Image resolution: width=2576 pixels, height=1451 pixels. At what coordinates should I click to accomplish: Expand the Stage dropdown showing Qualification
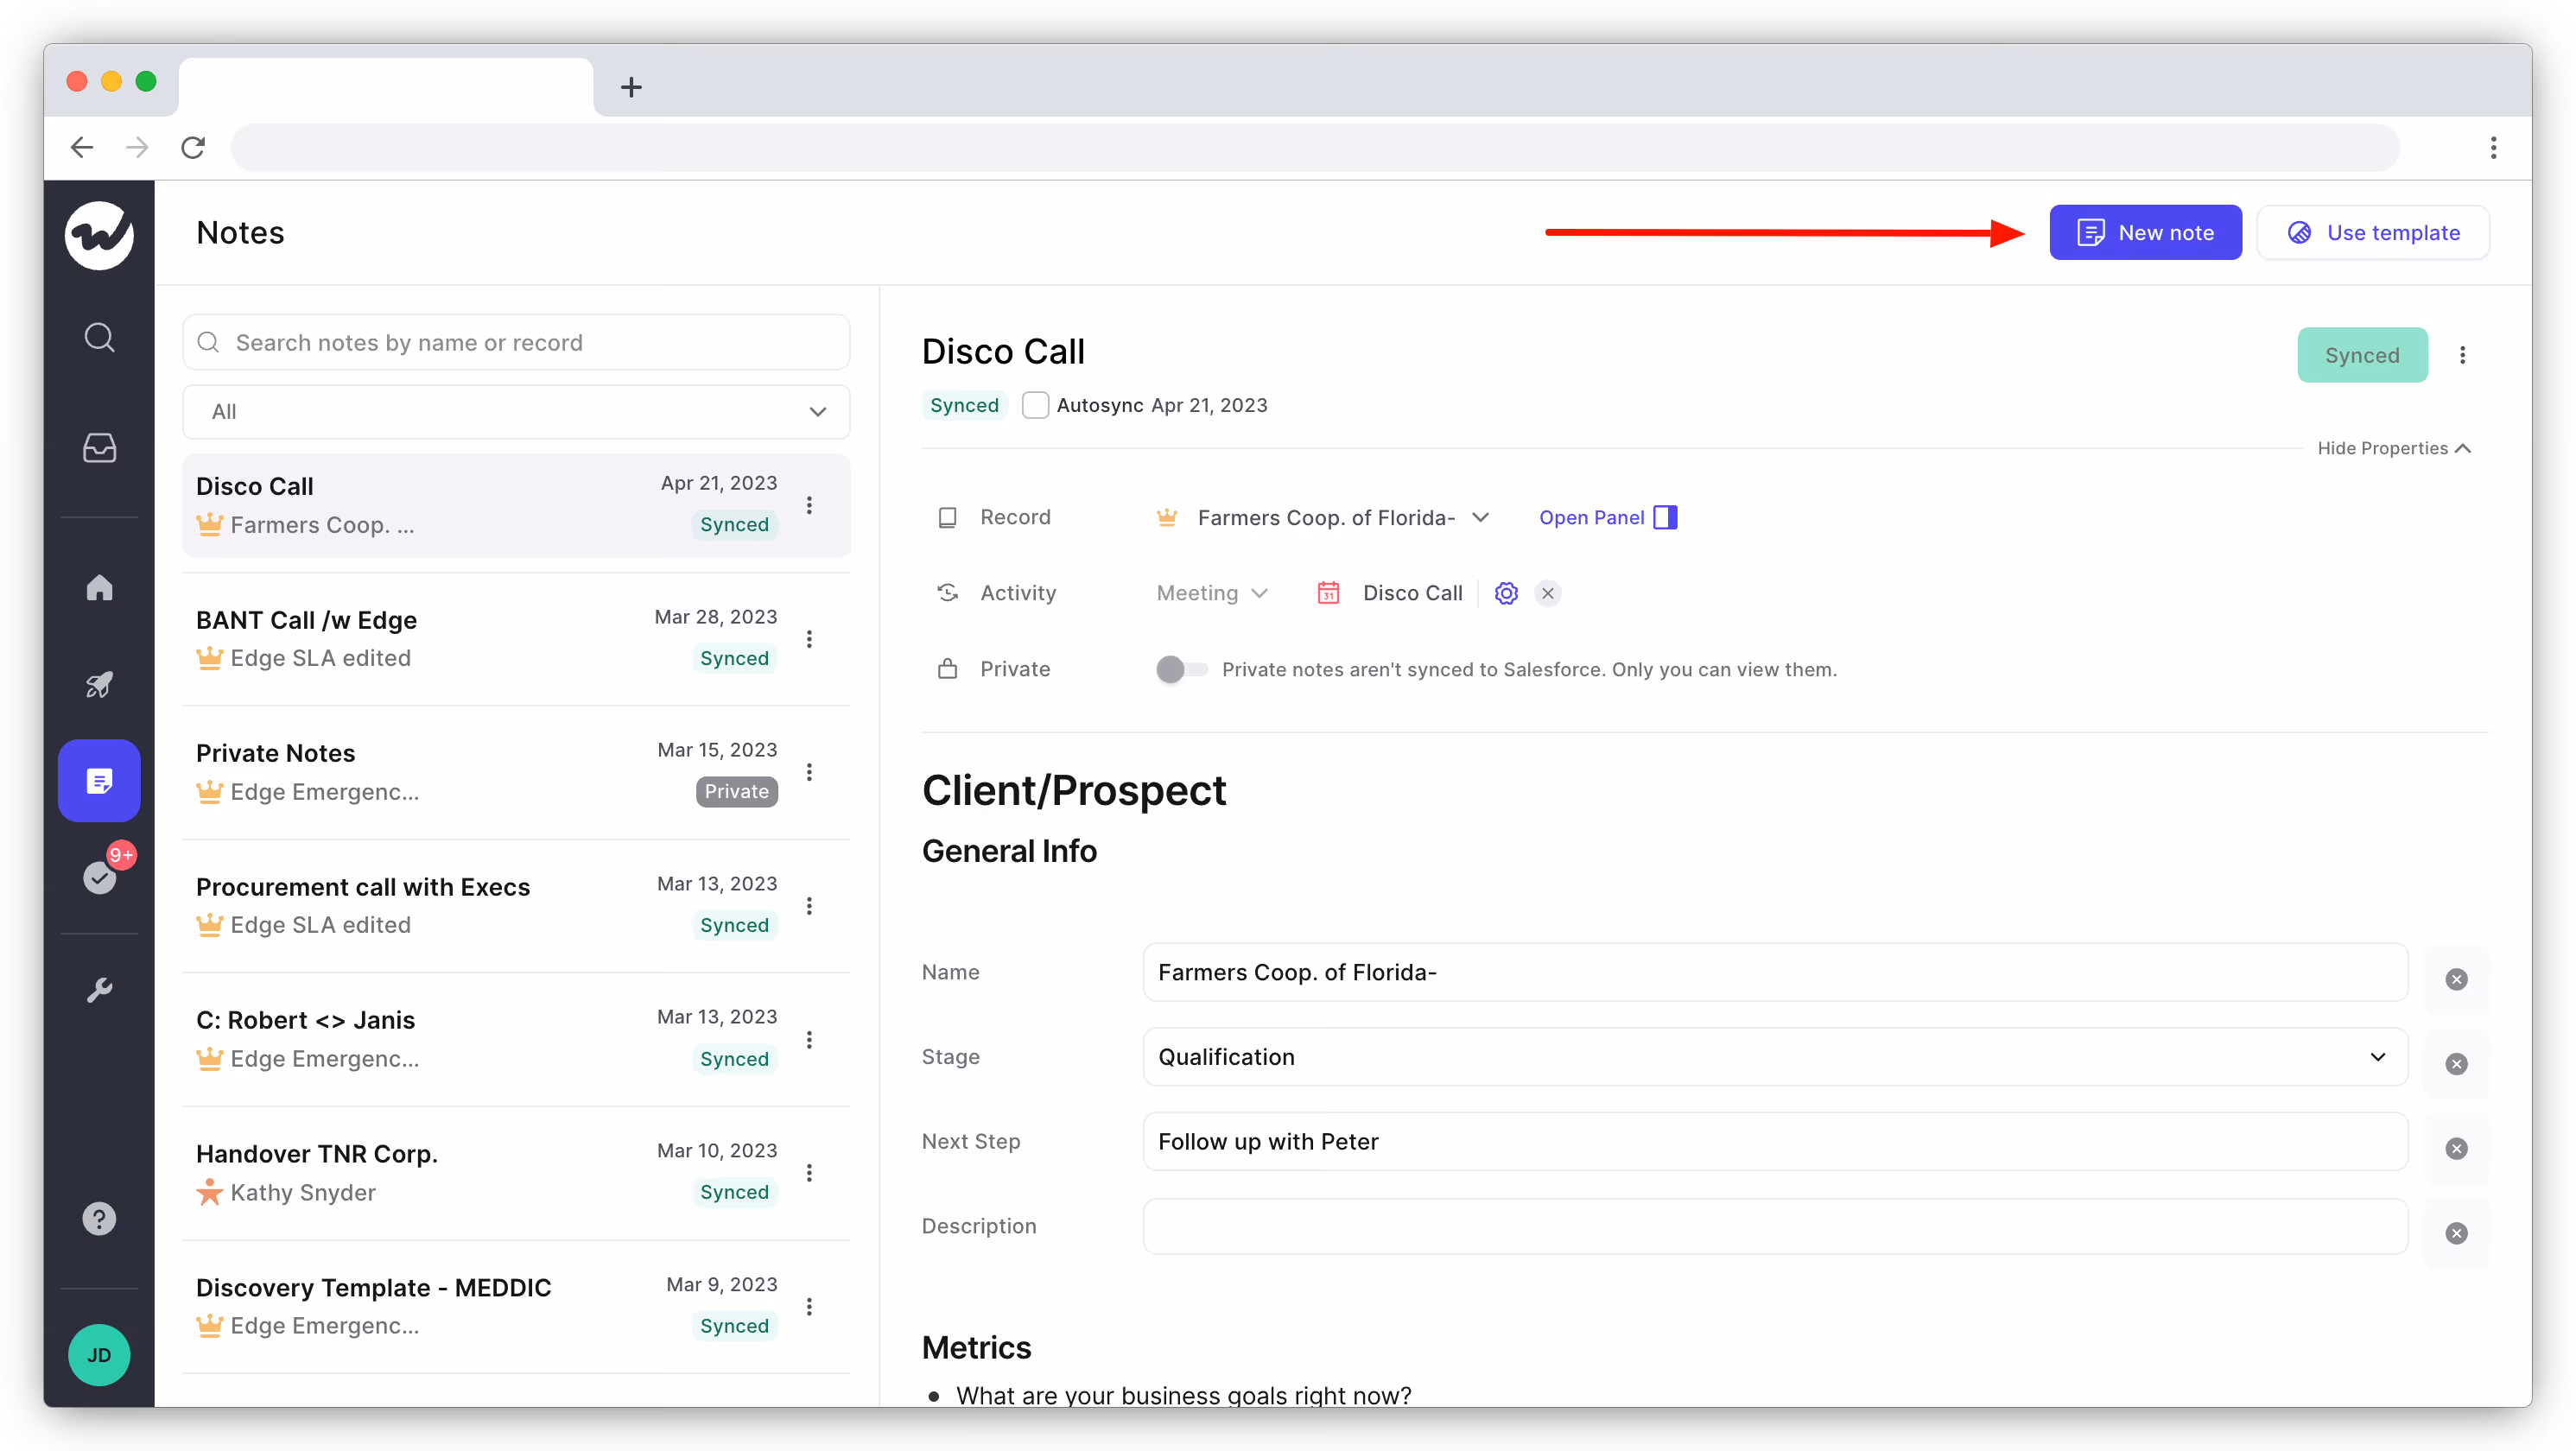tap(2378, 1056)
